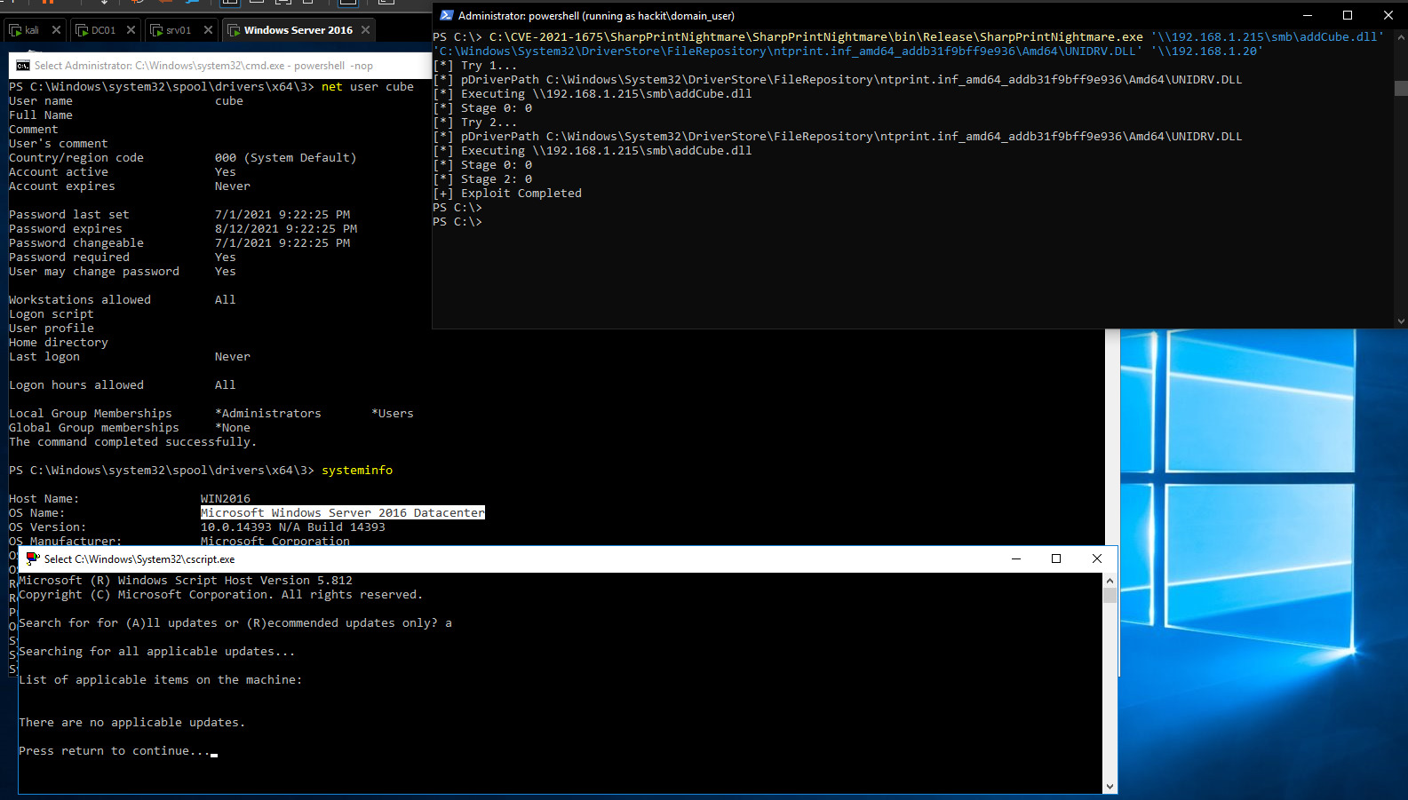
Task: Click the 'Windows Script Host Version 5.812' line
Action: click(186, 581)
